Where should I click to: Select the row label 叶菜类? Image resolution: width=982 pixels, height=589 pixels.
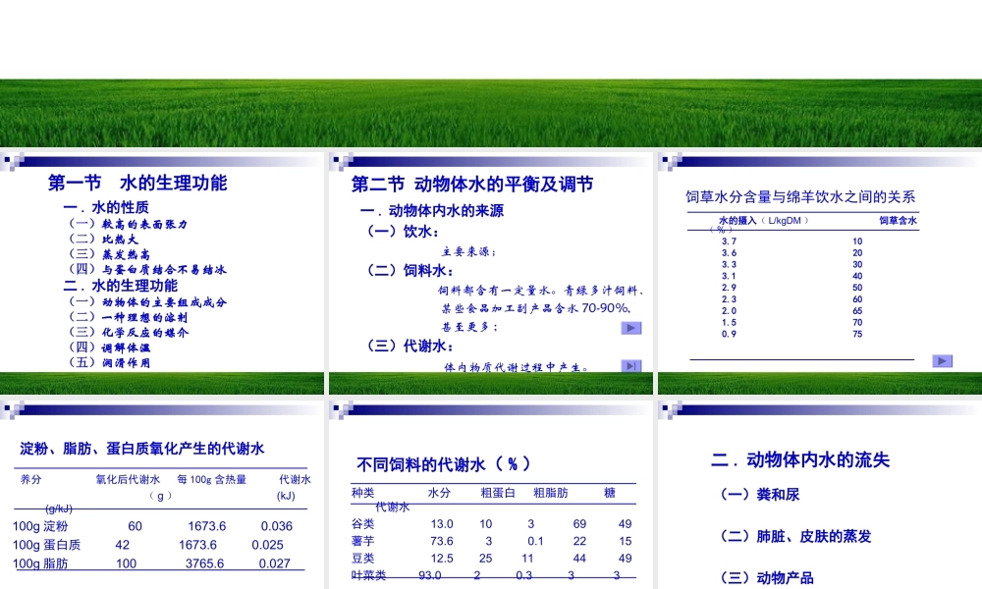click(x=369, y=574)
